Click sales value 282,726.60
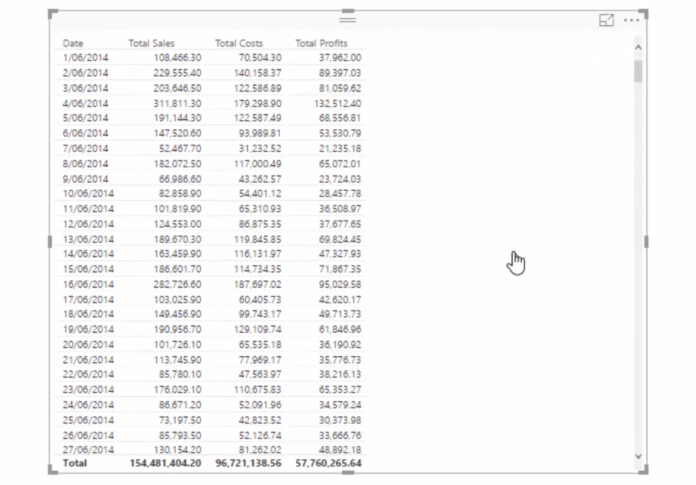This screenshot has width=696, height=485. pos(178,284)
